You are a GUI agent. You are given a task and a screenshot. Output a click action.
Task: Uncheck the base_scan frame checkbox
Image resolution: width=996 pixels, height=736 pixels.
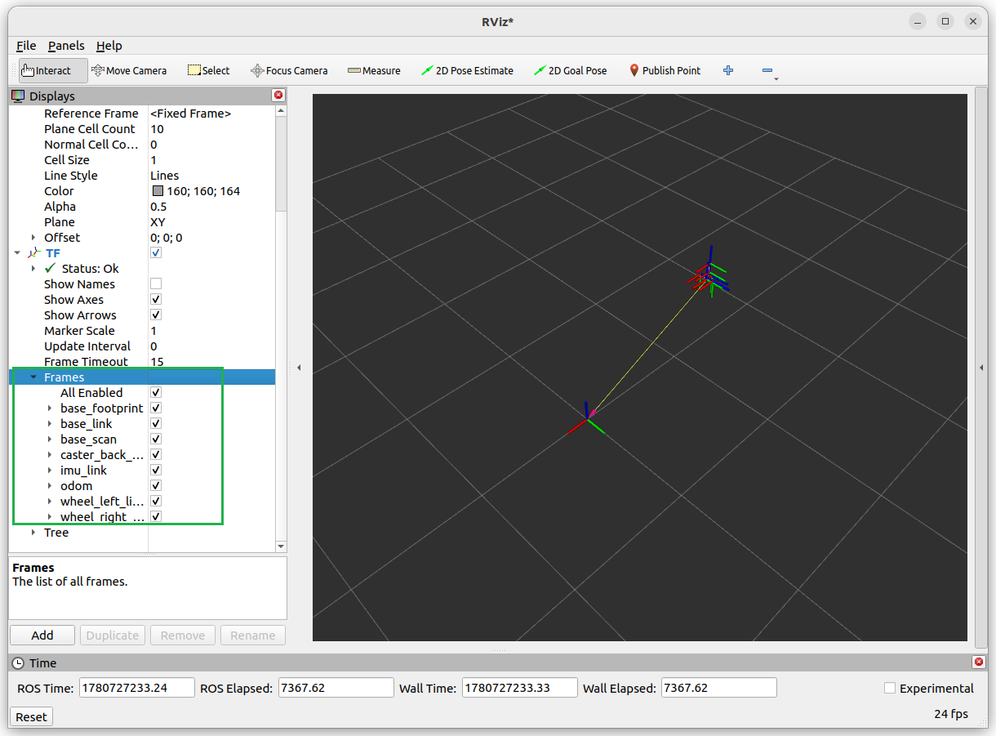(x=156, y=439)
